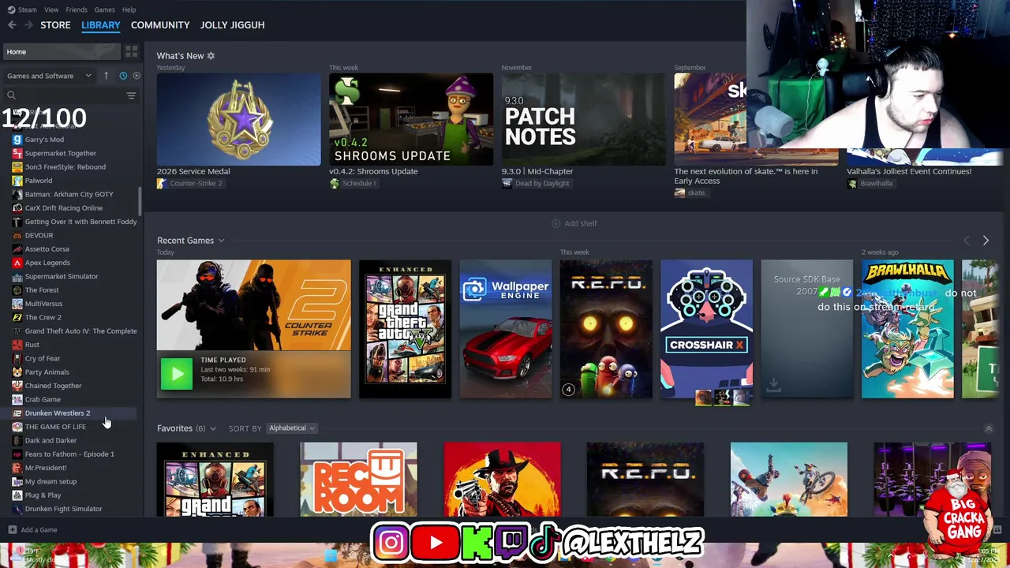Play Counter-Strike 2 with green play button
This screenshot has width=1010, height=568.
[x=177, y=374]
